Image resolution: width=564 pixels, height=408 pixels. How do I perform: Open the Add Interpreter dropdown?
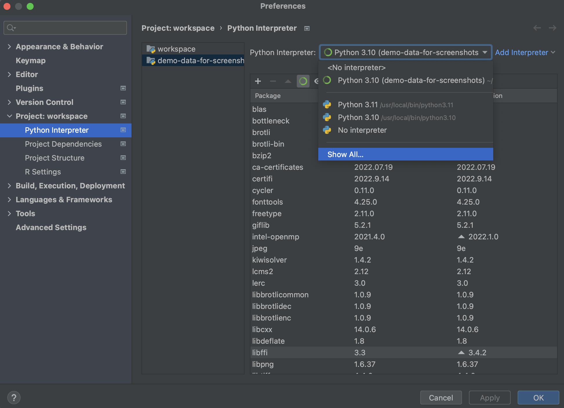tap(525, 52)
